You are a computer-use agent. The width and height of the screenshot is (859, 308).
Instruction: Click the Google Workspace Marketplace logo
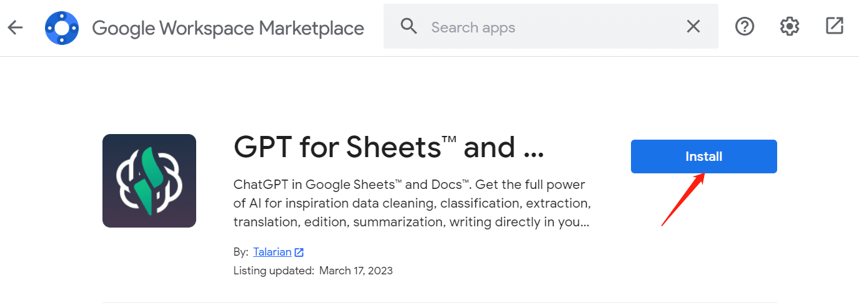(62, 27)
